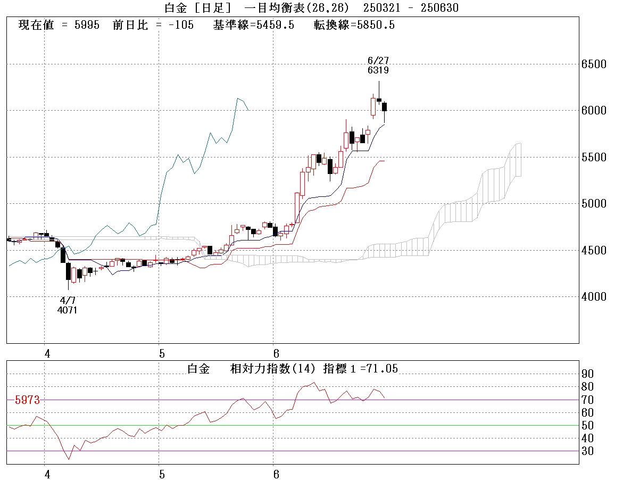The width and height of the screenshot is (623, 480).
Task: Click the 4000 price axis label
Action: coord(593,296)
